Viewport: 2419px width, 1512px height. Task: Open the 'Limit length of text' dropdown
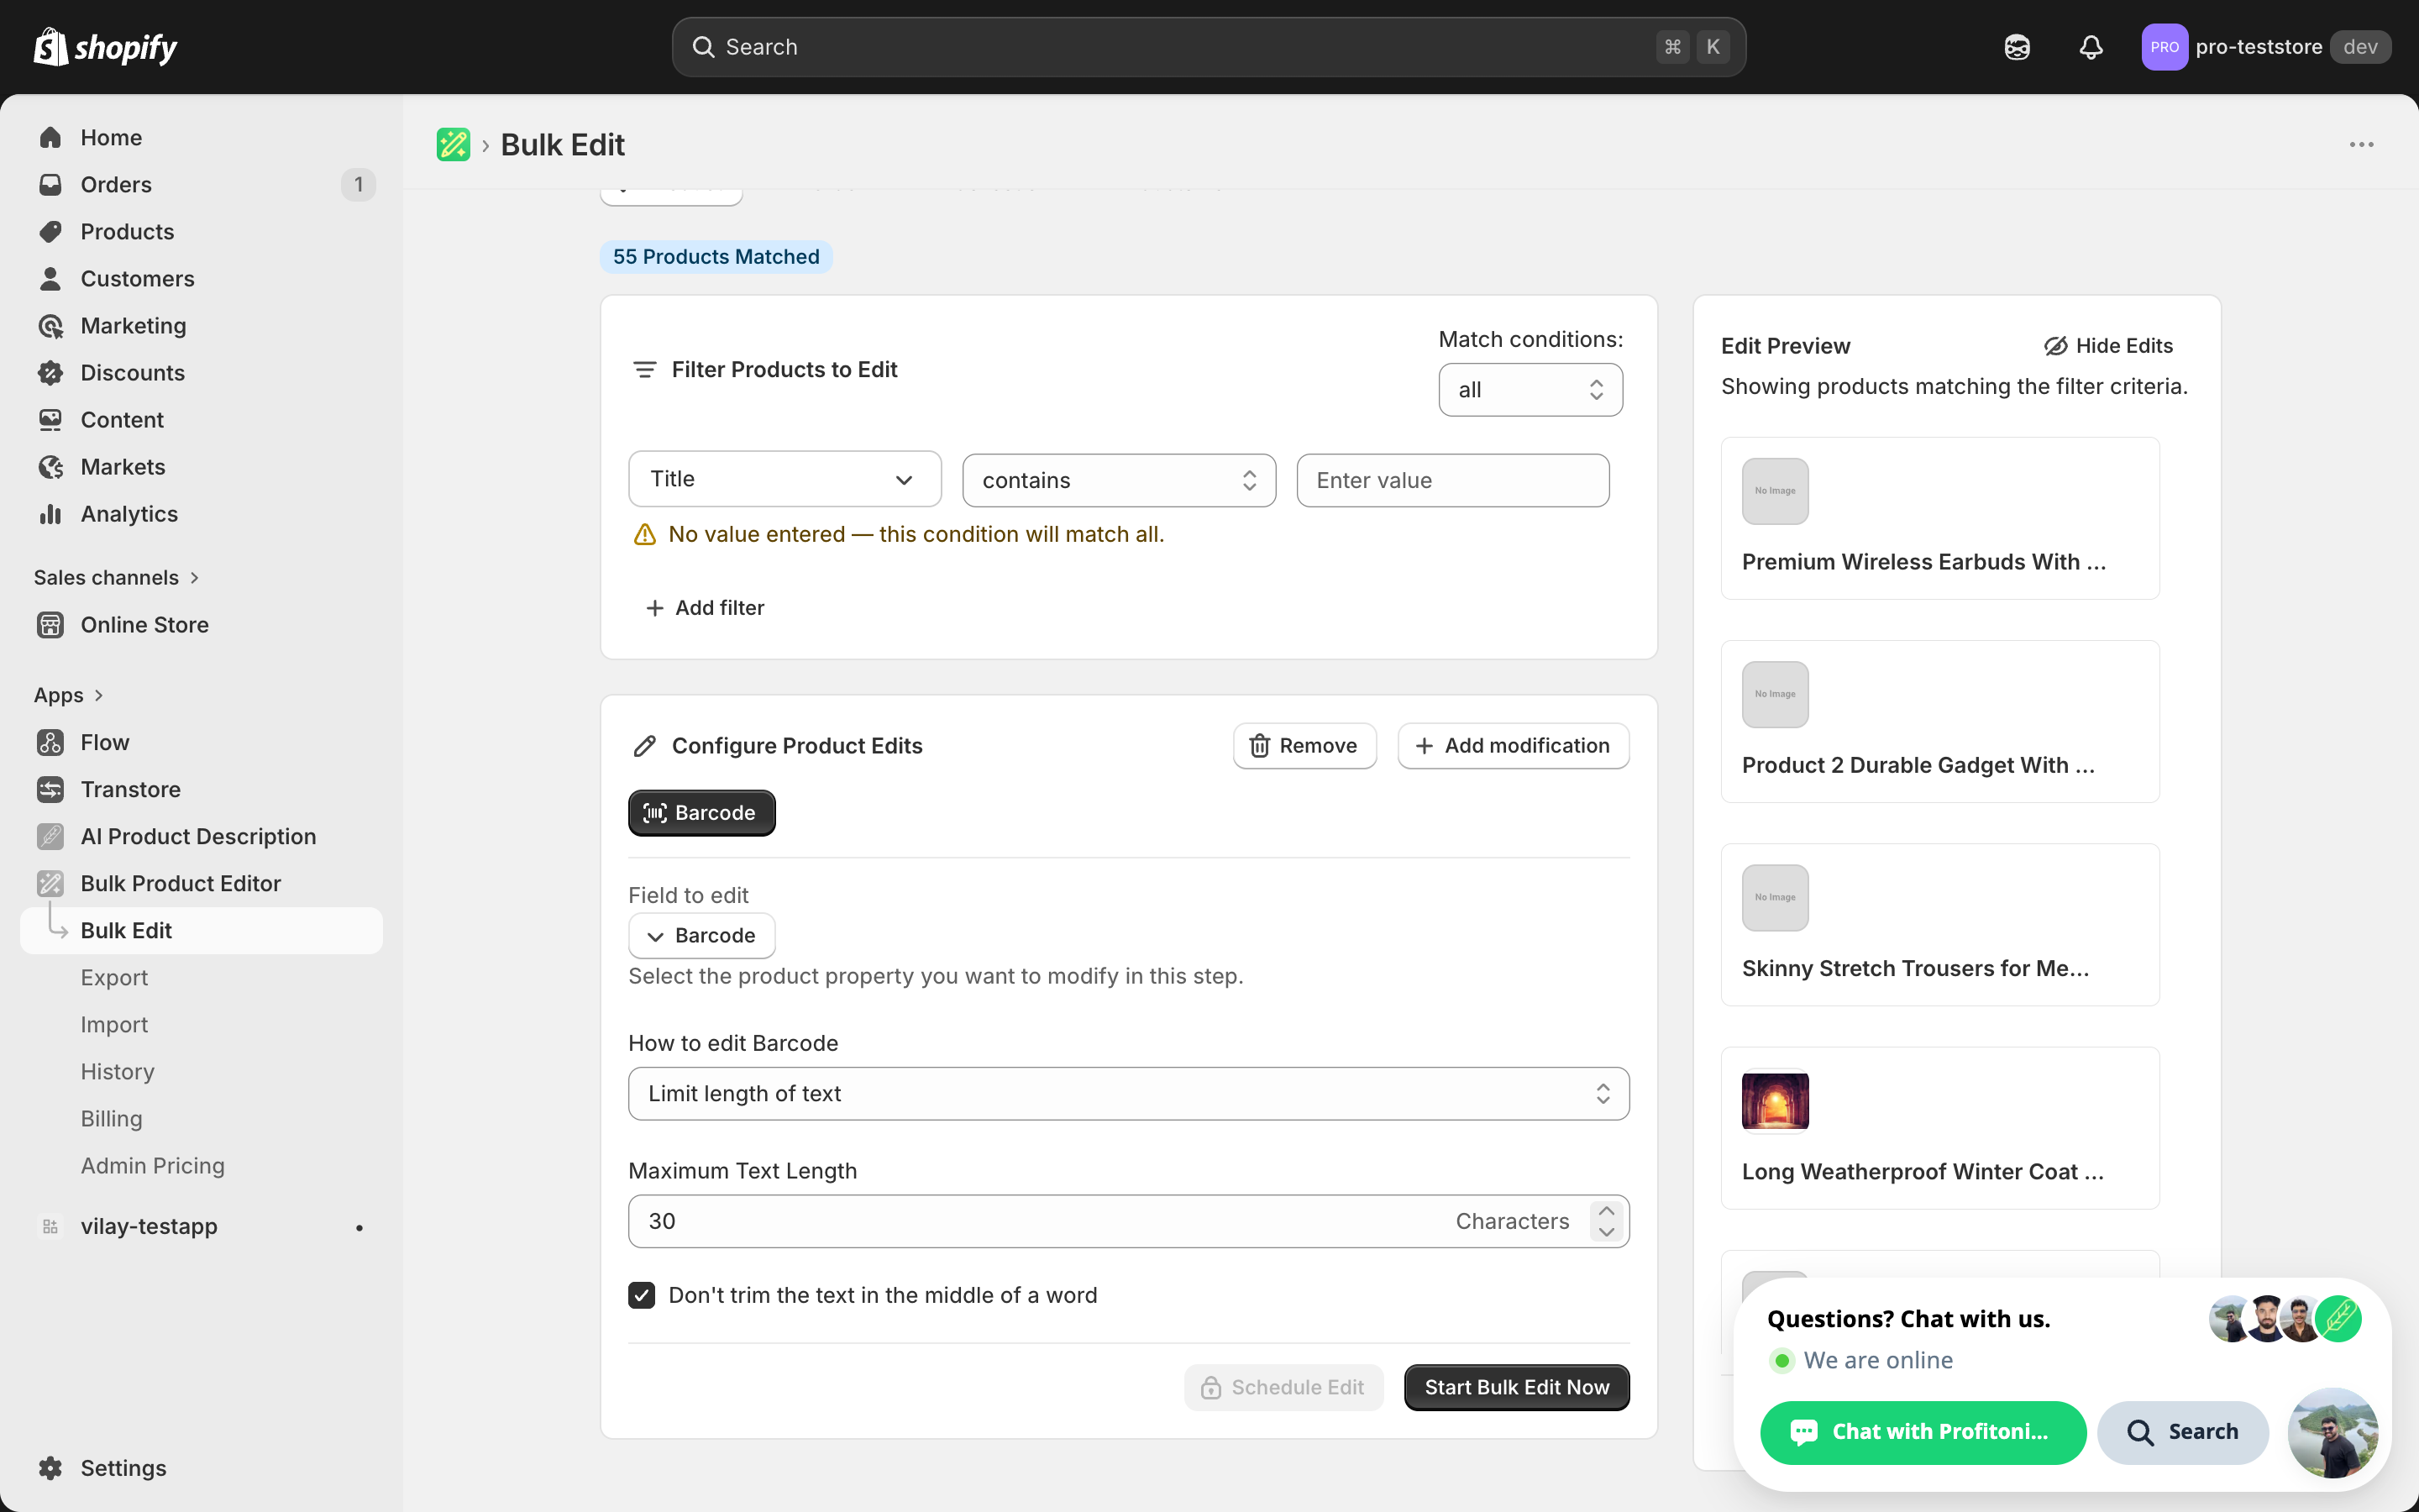(x=1129, y=1094)
